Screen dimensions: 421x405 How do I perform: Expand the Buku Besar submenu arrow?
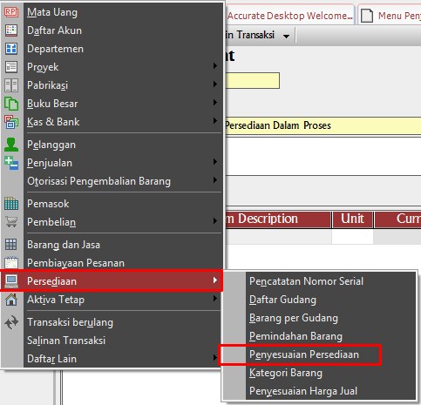[215, 102]
